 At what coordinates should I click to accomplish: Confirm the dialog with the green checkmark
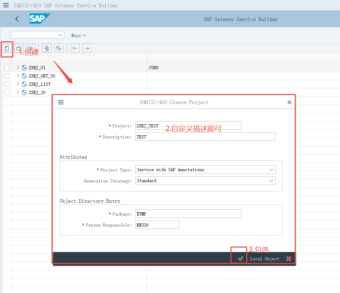pos(240,259)
